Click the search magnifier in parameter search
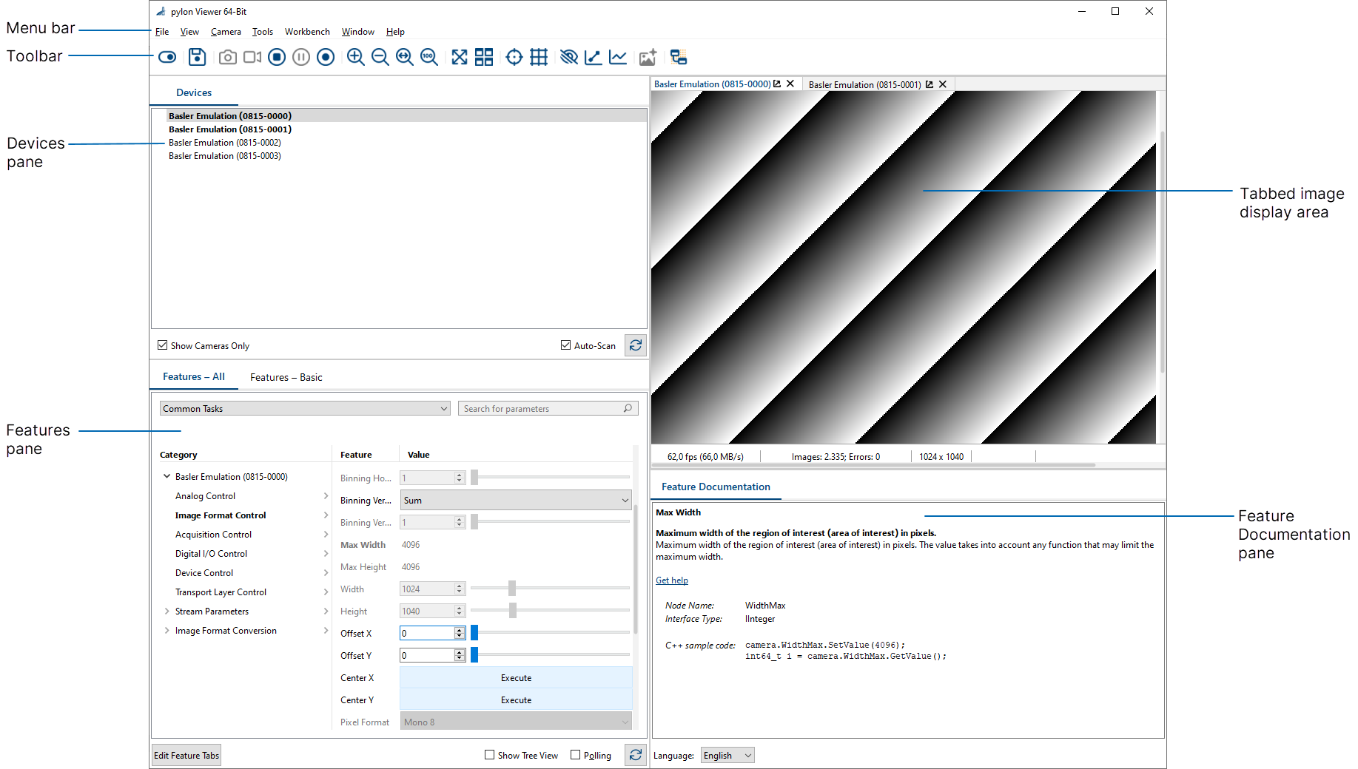1358x769 pixels. 628,408
